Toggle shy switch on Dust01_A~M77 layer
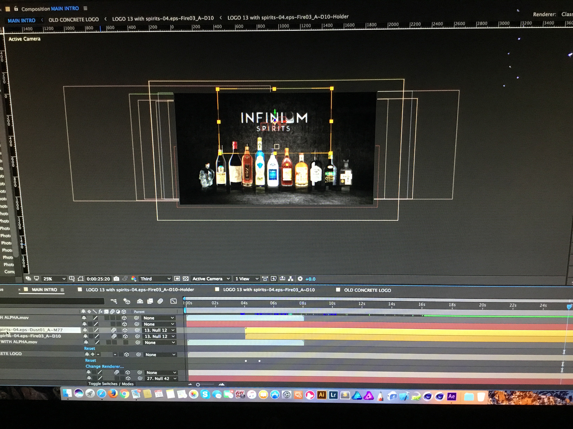This screenshot has width=573, height=429. tap(85, 330)
